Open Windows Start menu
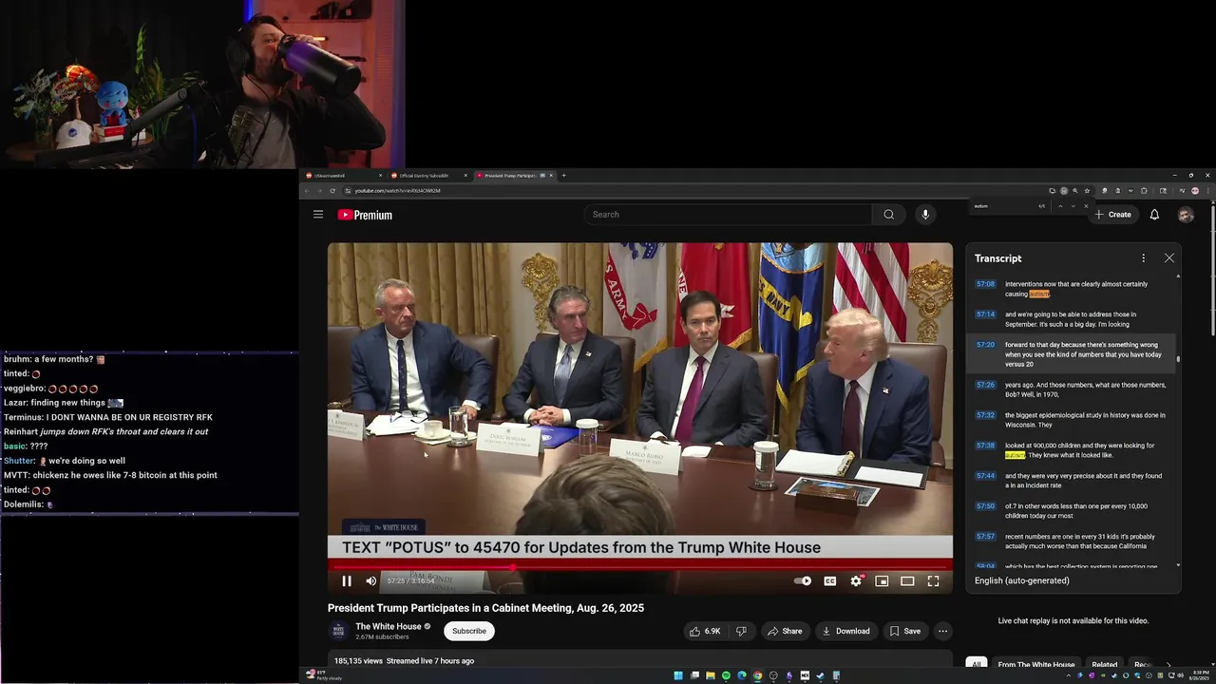 click(x=678, y=676)
